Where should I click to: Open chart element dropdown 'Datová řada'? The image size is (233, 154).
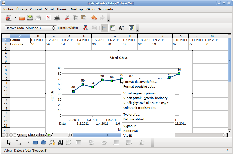[31, 28]
